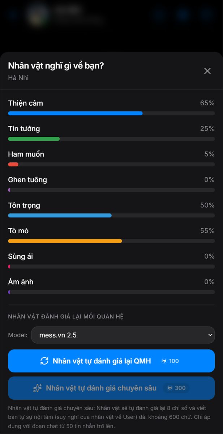Click the refresh icon on re-evaluate button
Screen dimensions: 223x434
coord(44,361)
